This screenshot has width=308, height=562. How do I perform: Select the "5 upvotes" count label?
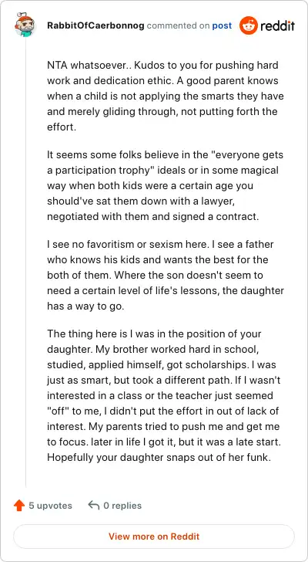coord(50,506)
